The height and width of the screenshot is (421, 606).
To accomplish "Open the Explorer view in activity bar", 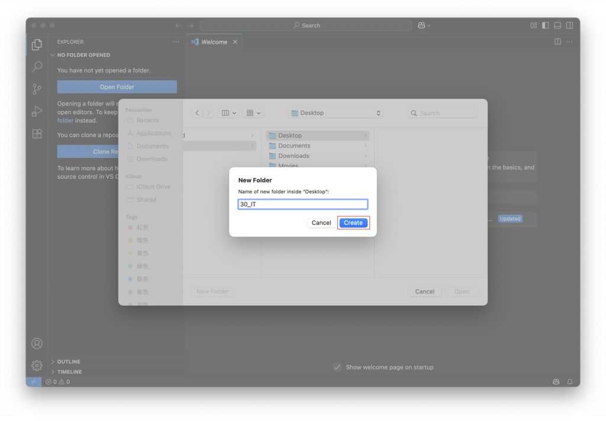I will pos(37,45).
